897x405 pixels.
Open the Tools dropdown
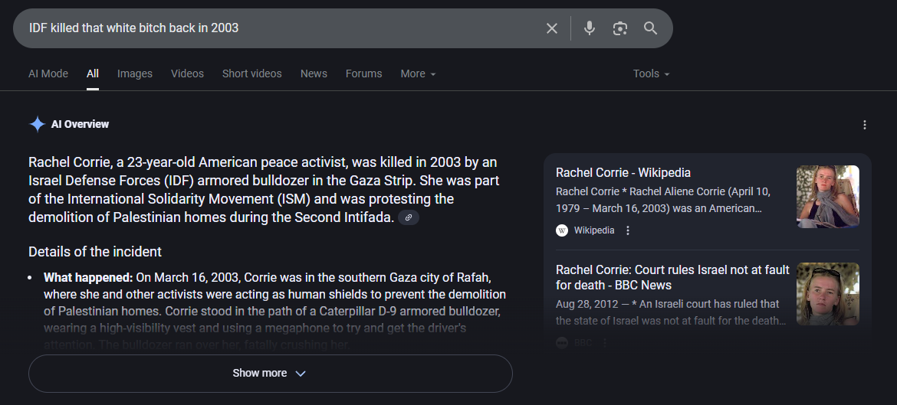click(651, 73)
